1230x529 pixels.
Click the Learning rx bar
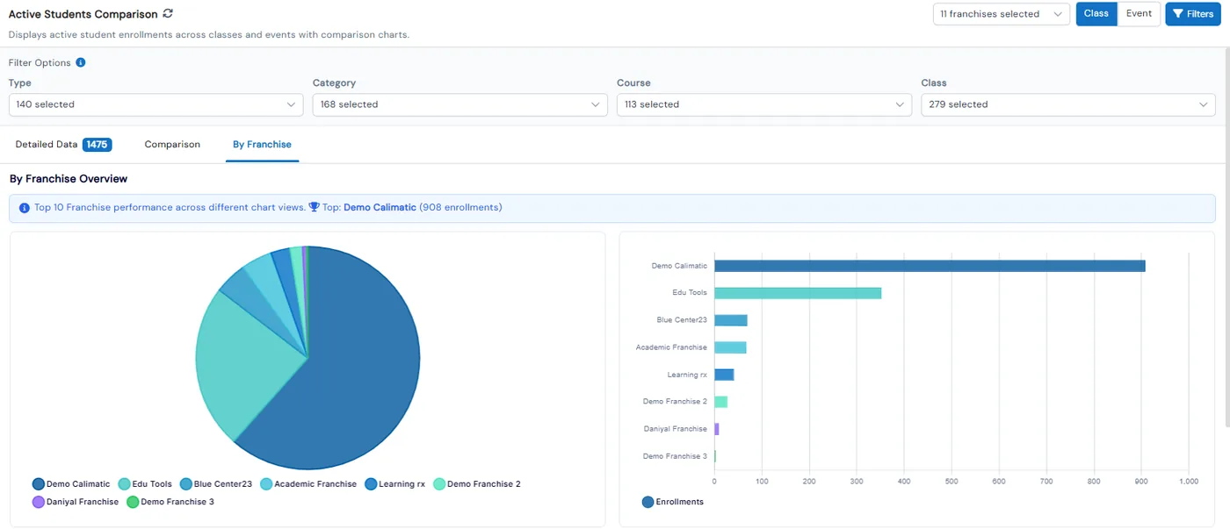[724, 375]
